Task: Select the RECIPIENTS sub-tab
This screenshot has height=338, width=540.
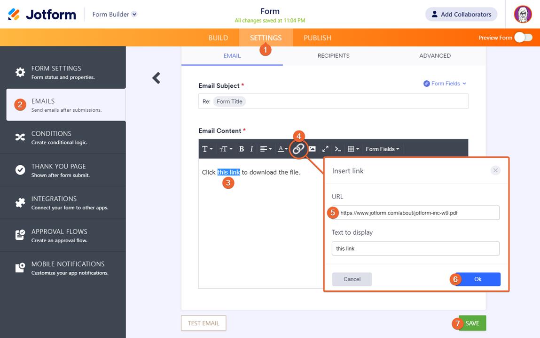Action: 333,56
